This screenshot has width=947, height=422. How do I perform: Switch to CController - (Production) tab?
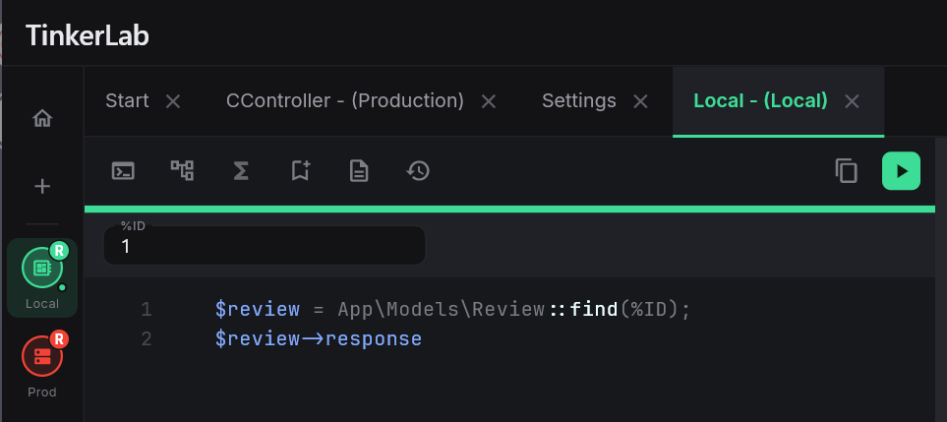click(x=345, y=100)
